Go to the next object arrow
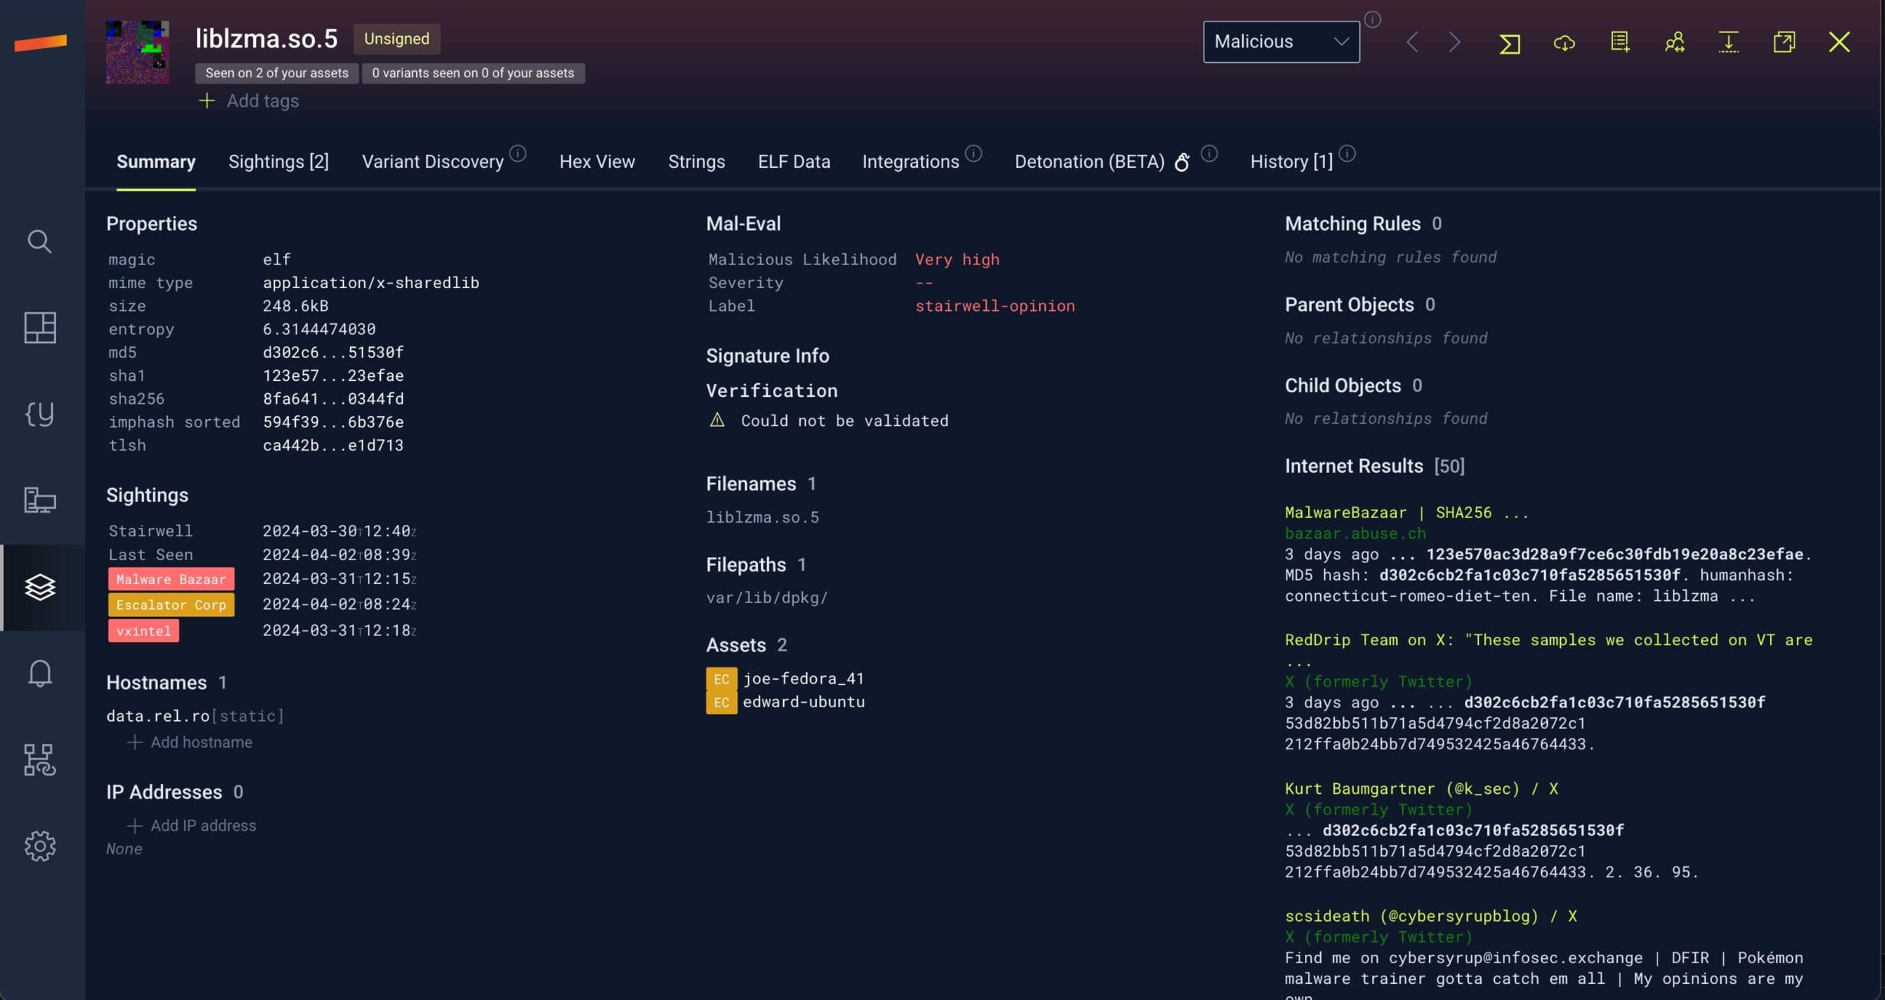Viewport: 1885px width, 1000px height. click(1454, 42)
